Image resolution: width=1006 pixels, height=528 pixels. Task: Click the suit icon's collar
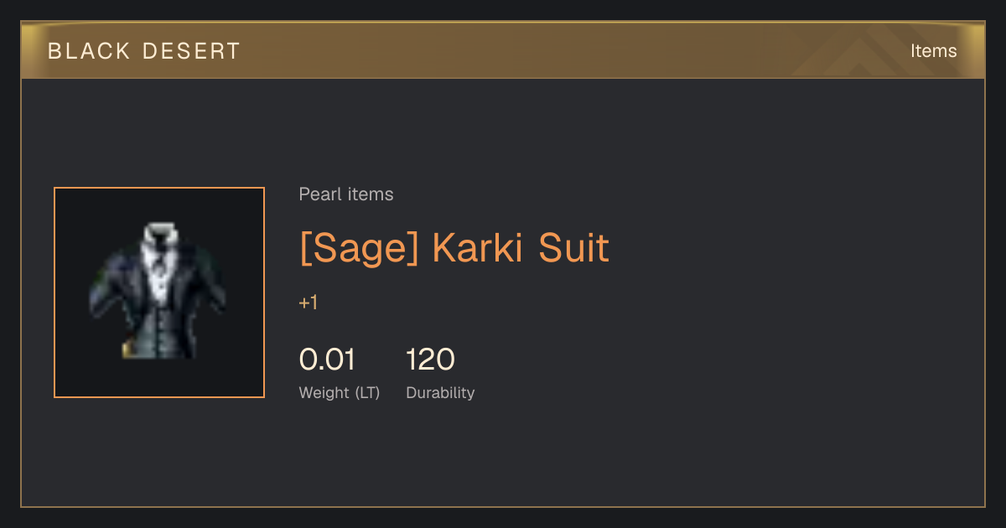(159, 232)
